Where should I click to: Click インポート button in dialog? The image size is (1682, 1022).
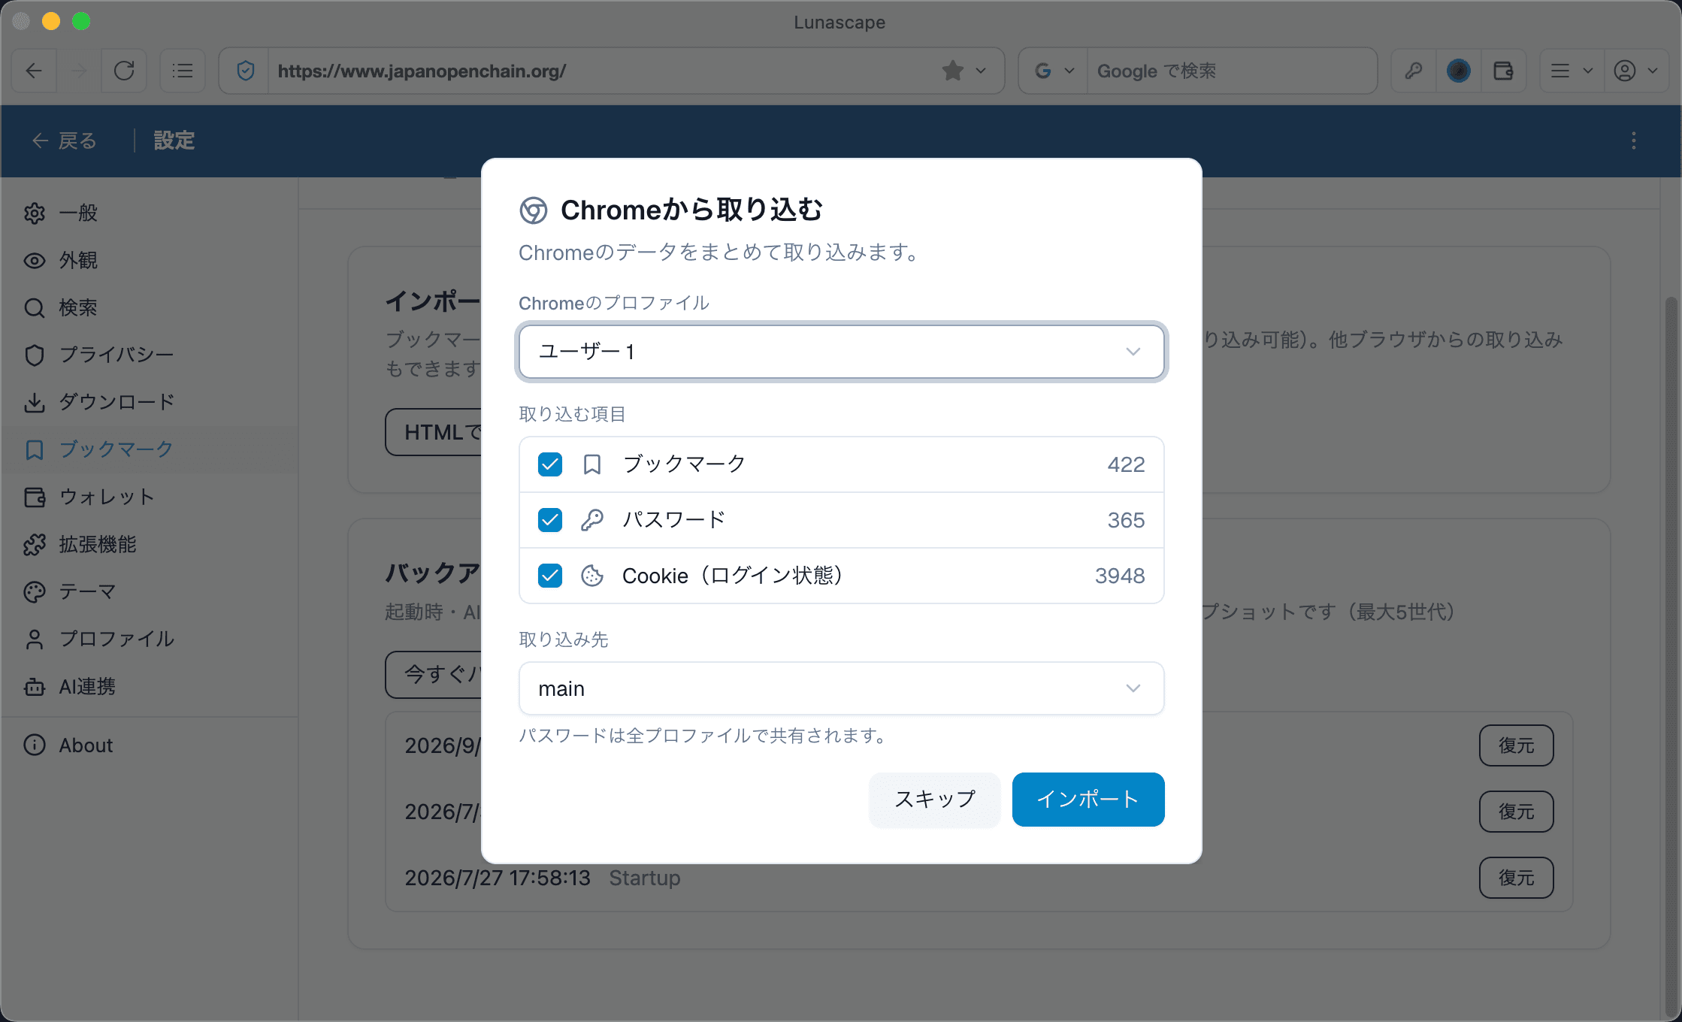1088,800
